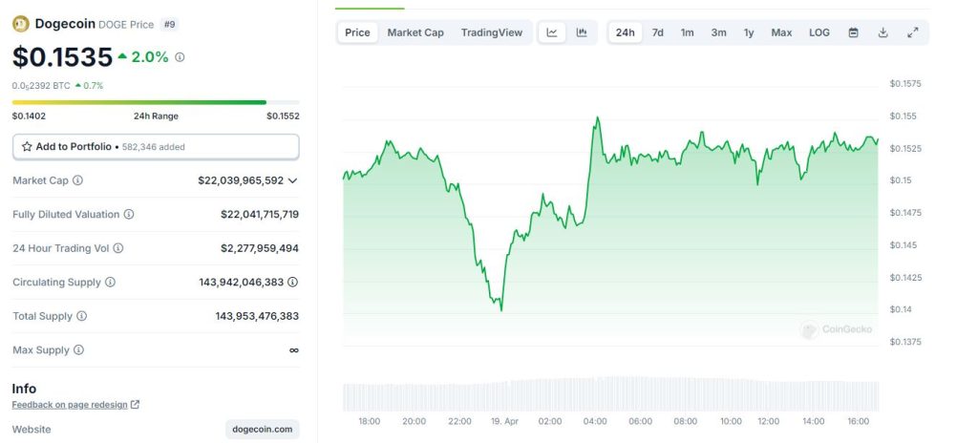Open the calendar date range picker
Image resolution: width=978 pixels, height=443 pixels.
pos(854,32)
